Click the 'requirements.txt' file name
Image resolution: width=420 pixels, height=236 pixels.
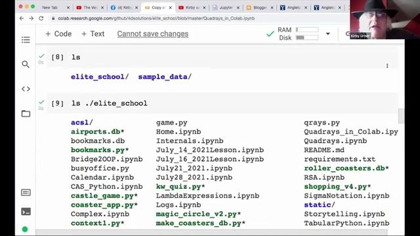(x=340, y=159)
